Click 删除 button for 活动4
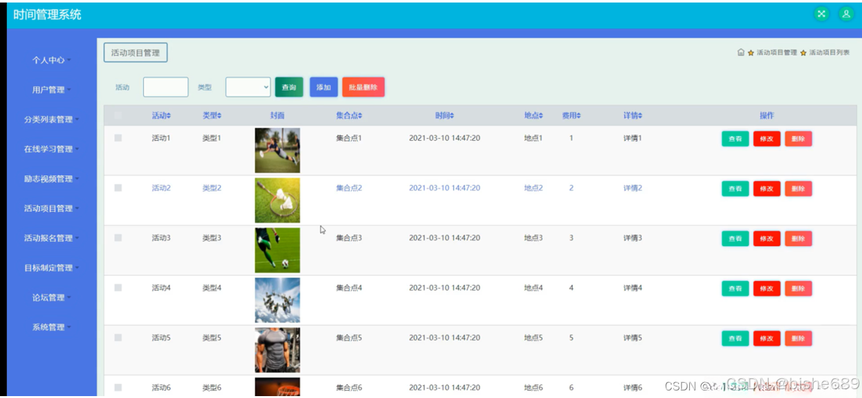 (798, 288)
